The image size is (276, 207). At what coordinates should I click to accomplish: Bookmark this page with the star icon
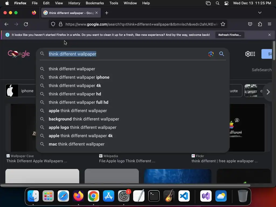tap(223, 24)
